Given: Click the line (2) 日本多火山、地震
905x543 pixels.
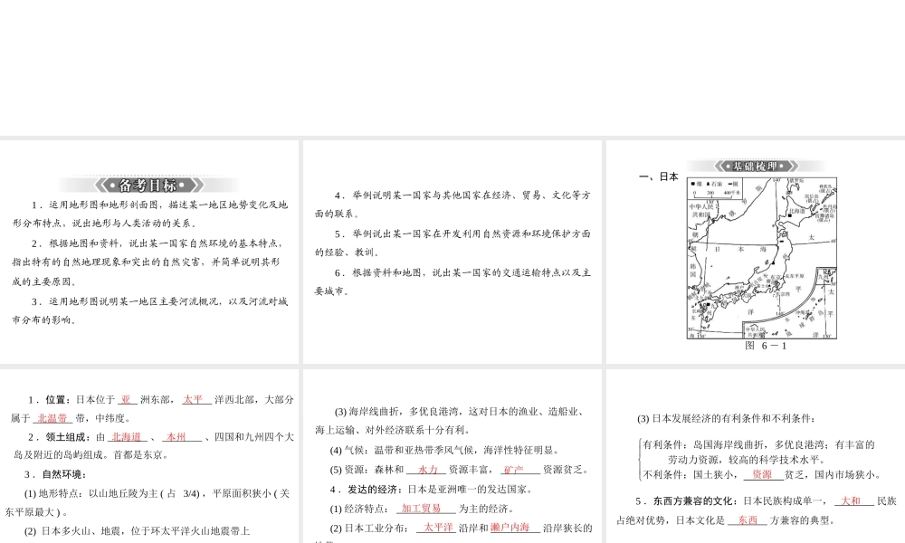Looking at the screenshot, I should (x=137, y=531).
